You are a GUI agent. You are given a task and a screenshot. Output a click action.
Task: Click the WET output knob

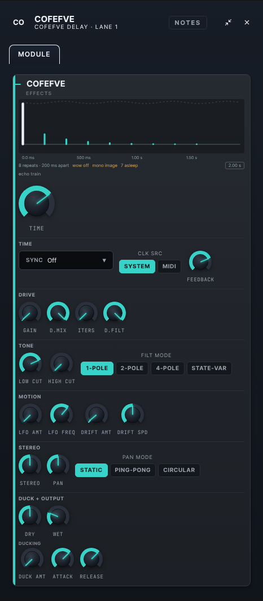click(x=58, y=517)
